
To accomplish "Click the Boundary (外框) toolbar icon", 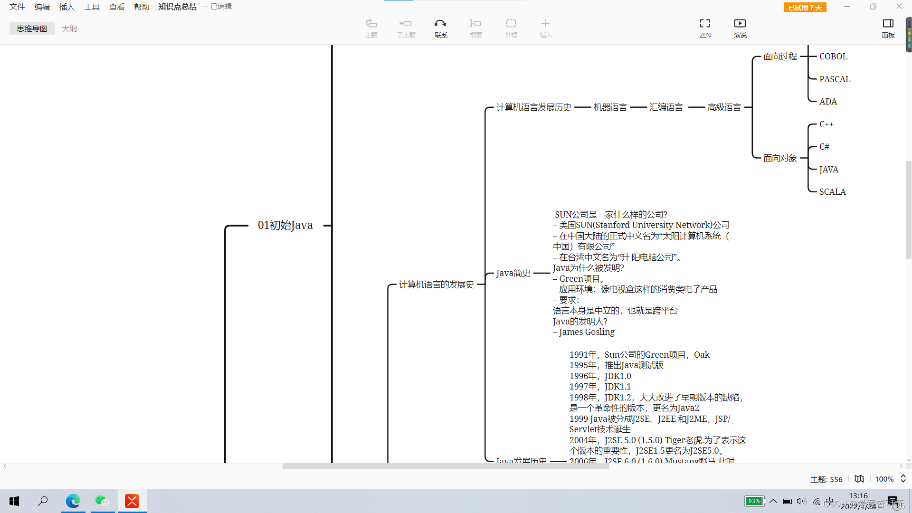I will (x=511, y=28).
